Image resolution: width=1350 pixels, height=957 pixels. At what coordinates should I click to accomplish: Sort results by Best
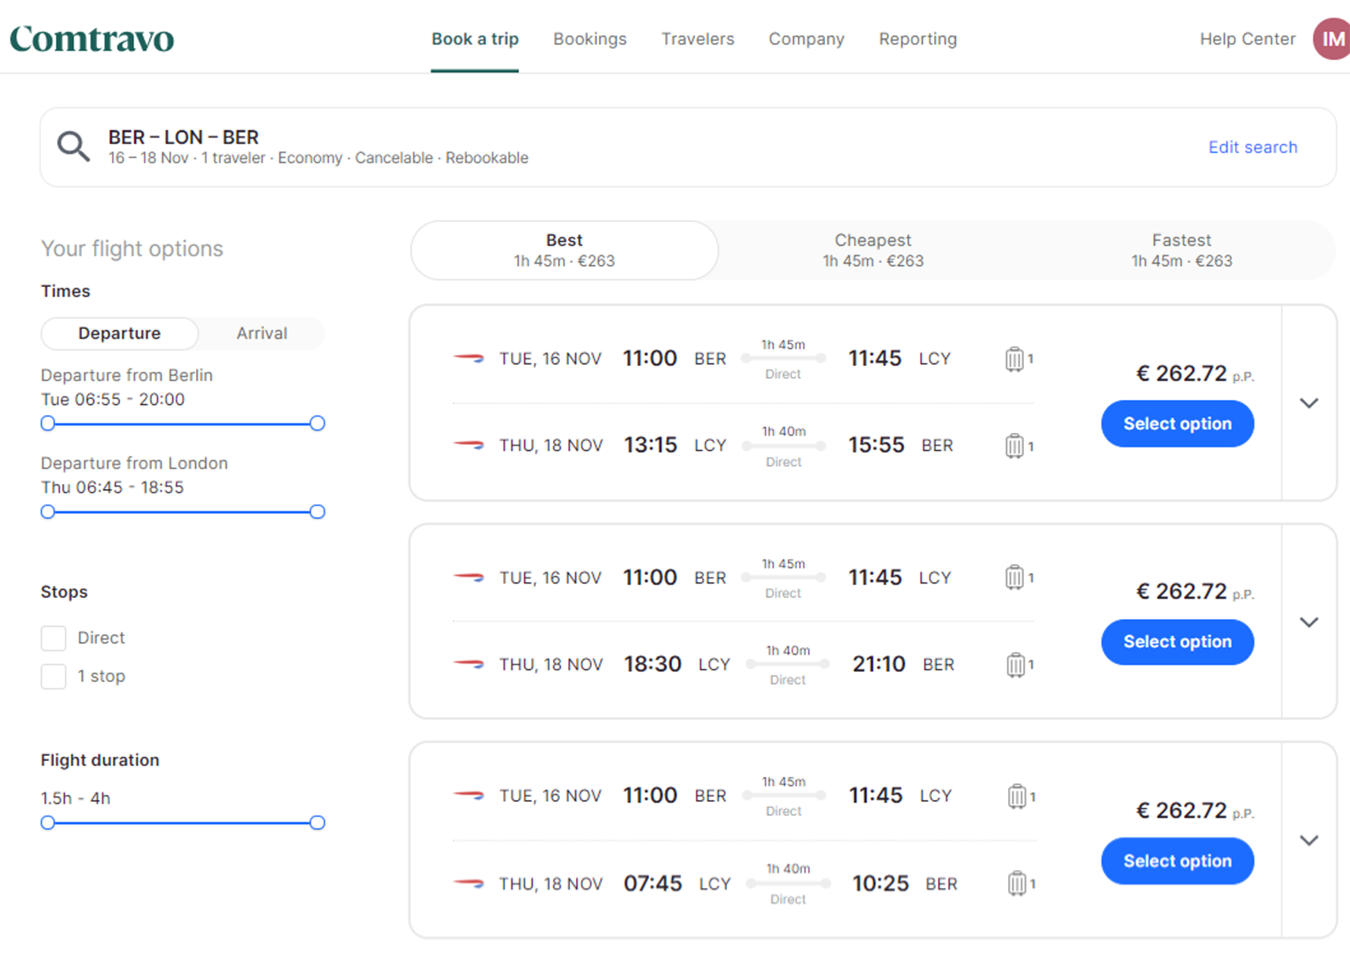click(565, 250)
